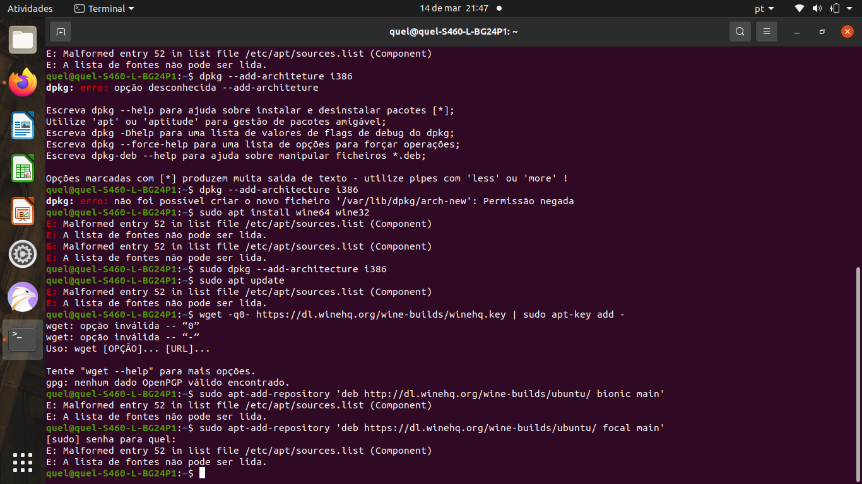Close the terminal window
The width and height of the screenshot is (862, 484).
[847, 32]
